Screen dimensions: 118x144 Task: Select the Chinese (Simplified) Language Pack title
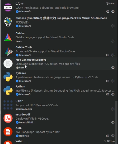click(61, 18)
